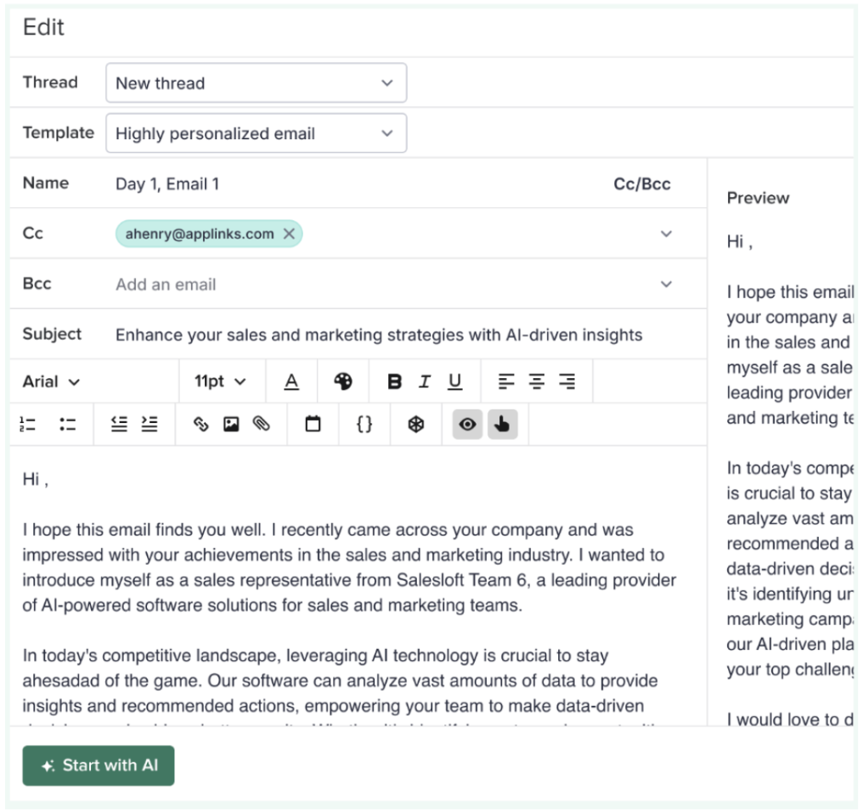Open the color palette icon

(343, 381)
